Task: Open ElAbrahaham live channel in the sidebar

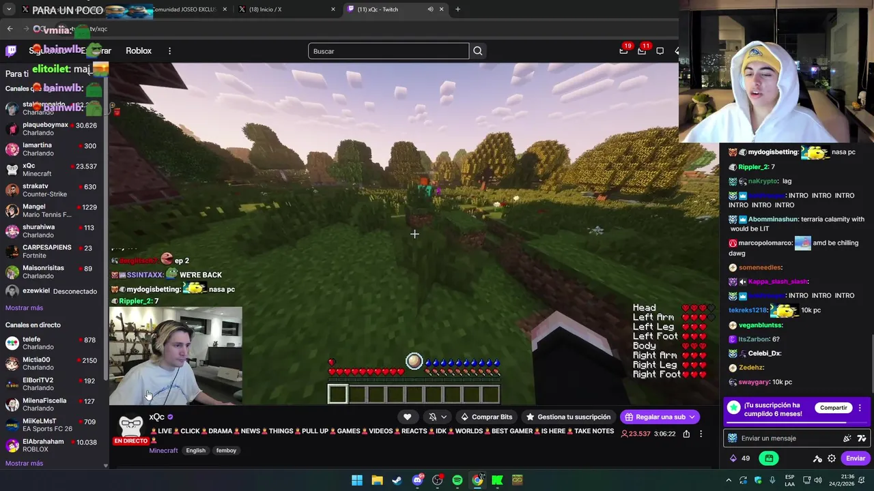Action: coord(53,445)
